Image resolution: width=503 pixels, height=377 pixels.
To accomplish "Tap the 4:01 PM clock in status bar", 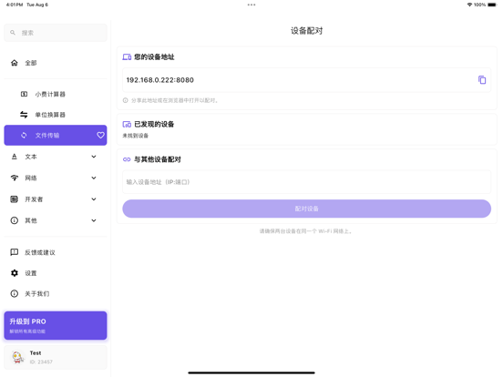I will click(x=15, y=5).
